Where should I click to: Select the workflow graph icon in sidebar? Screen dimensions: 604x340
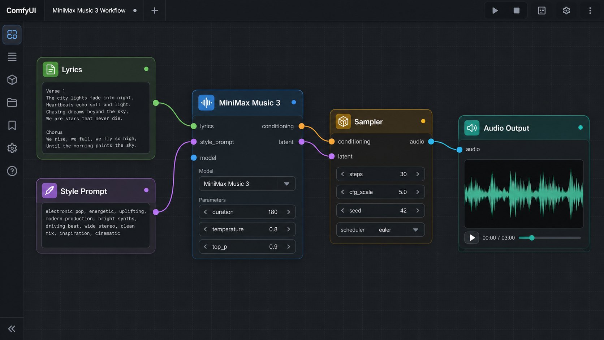click(x=12, y=34)
